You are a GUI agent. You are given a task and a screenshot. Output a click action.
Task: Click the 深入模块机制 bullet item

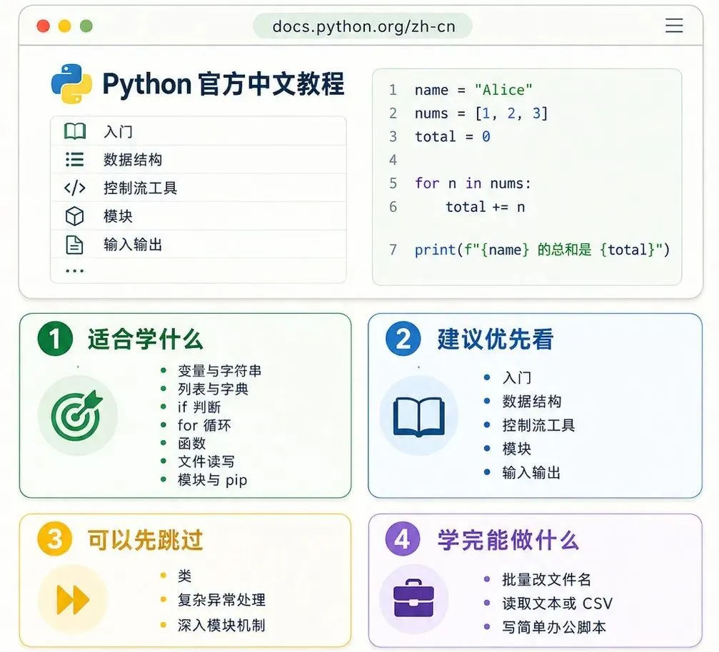221,625
